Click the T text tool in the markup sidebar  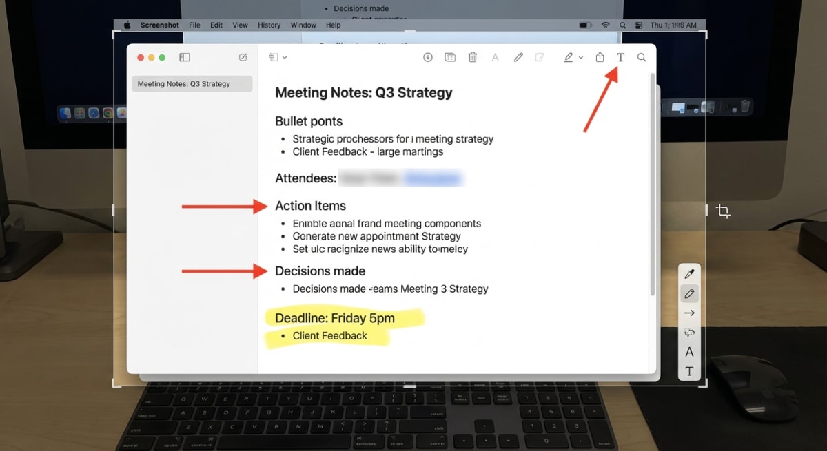pyautogui.click(x=689, y=371)
